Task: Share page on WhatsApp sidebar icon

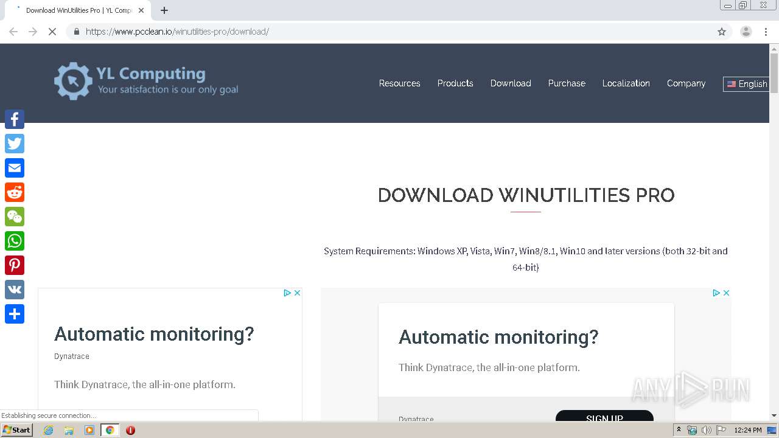Action: tap(15, 241)
